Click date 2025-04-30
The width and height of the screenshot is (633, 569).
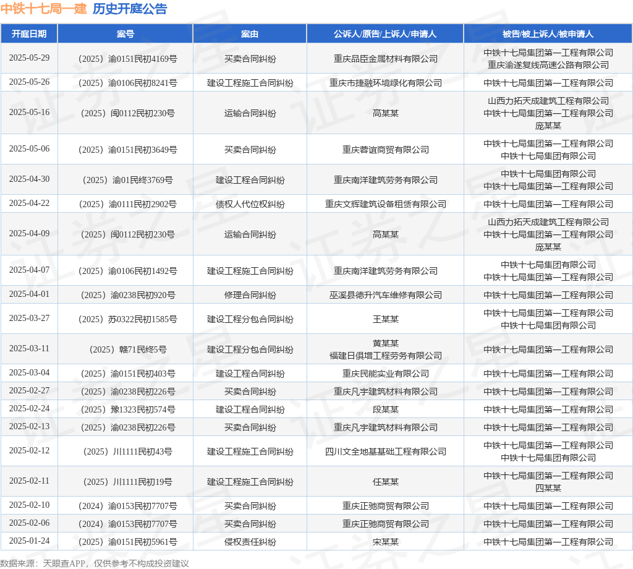[29, 179]
